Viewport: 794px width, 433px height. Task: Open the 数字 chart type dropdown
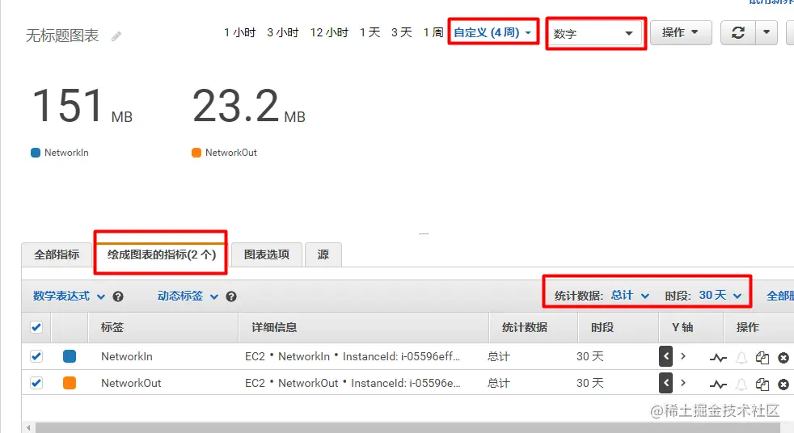coord(593,34)
